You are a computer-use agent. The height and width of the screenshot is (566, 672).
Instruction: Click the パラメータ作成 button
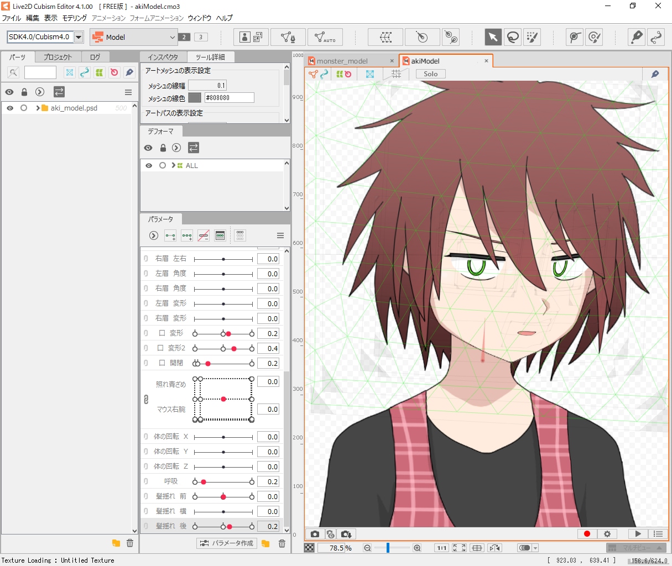point(227,543)
